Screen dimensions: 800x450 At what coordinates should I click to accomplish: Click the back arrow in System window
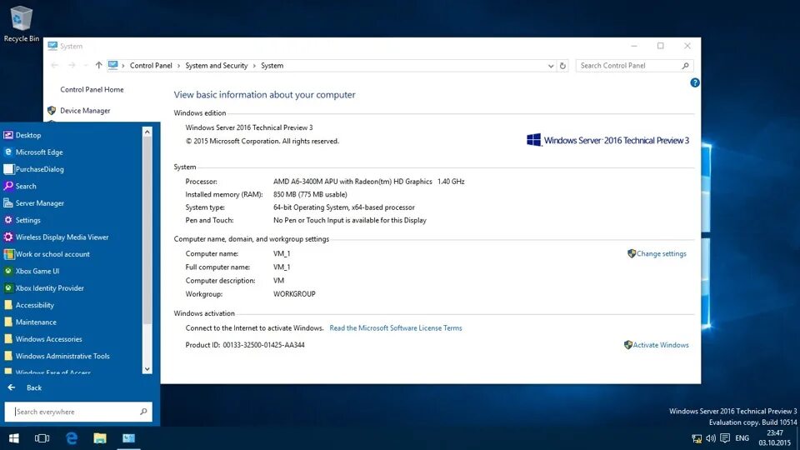click(x=55, y=65)
